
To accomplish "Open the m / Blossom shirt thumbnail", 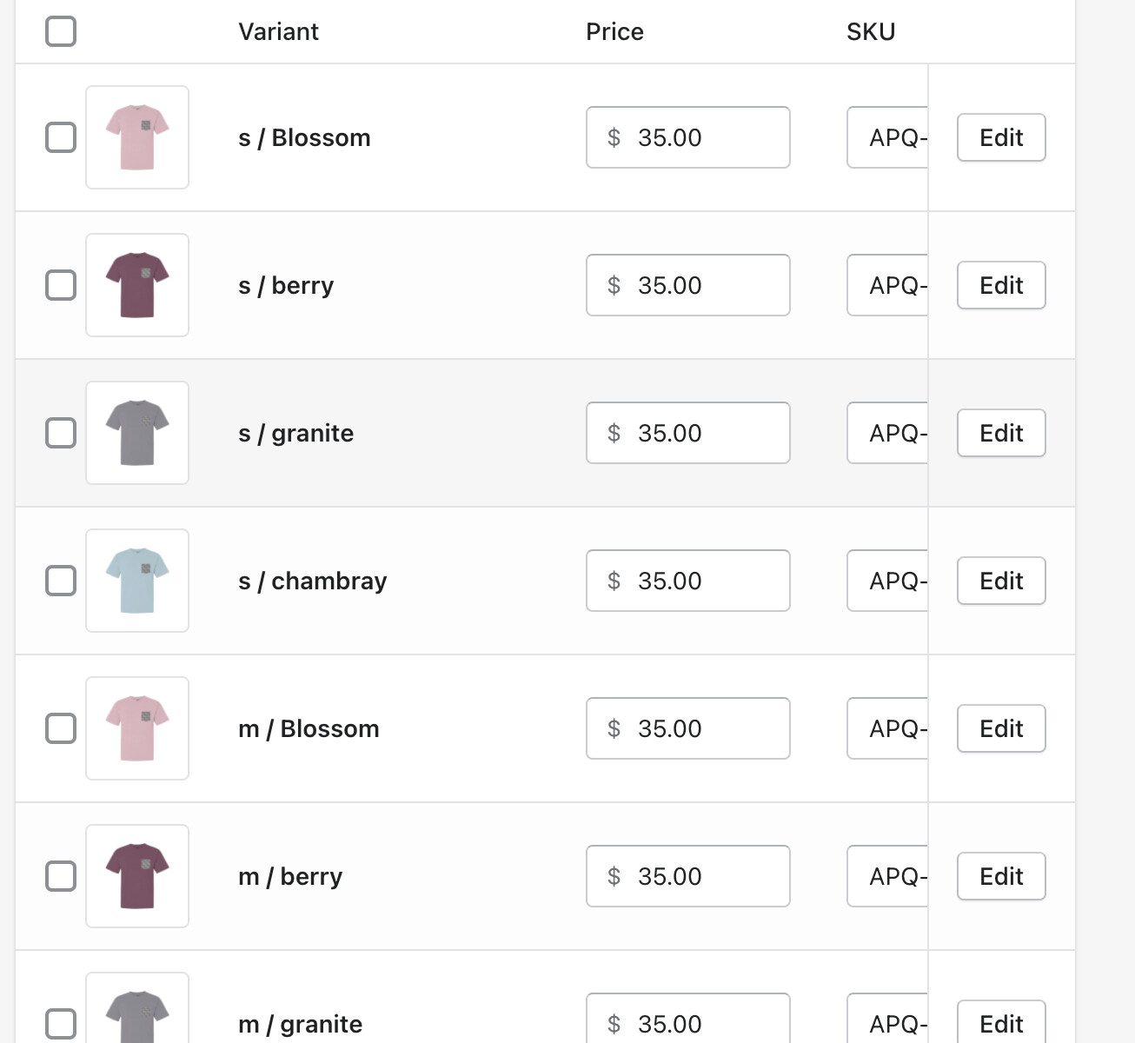I will [137, 728].
